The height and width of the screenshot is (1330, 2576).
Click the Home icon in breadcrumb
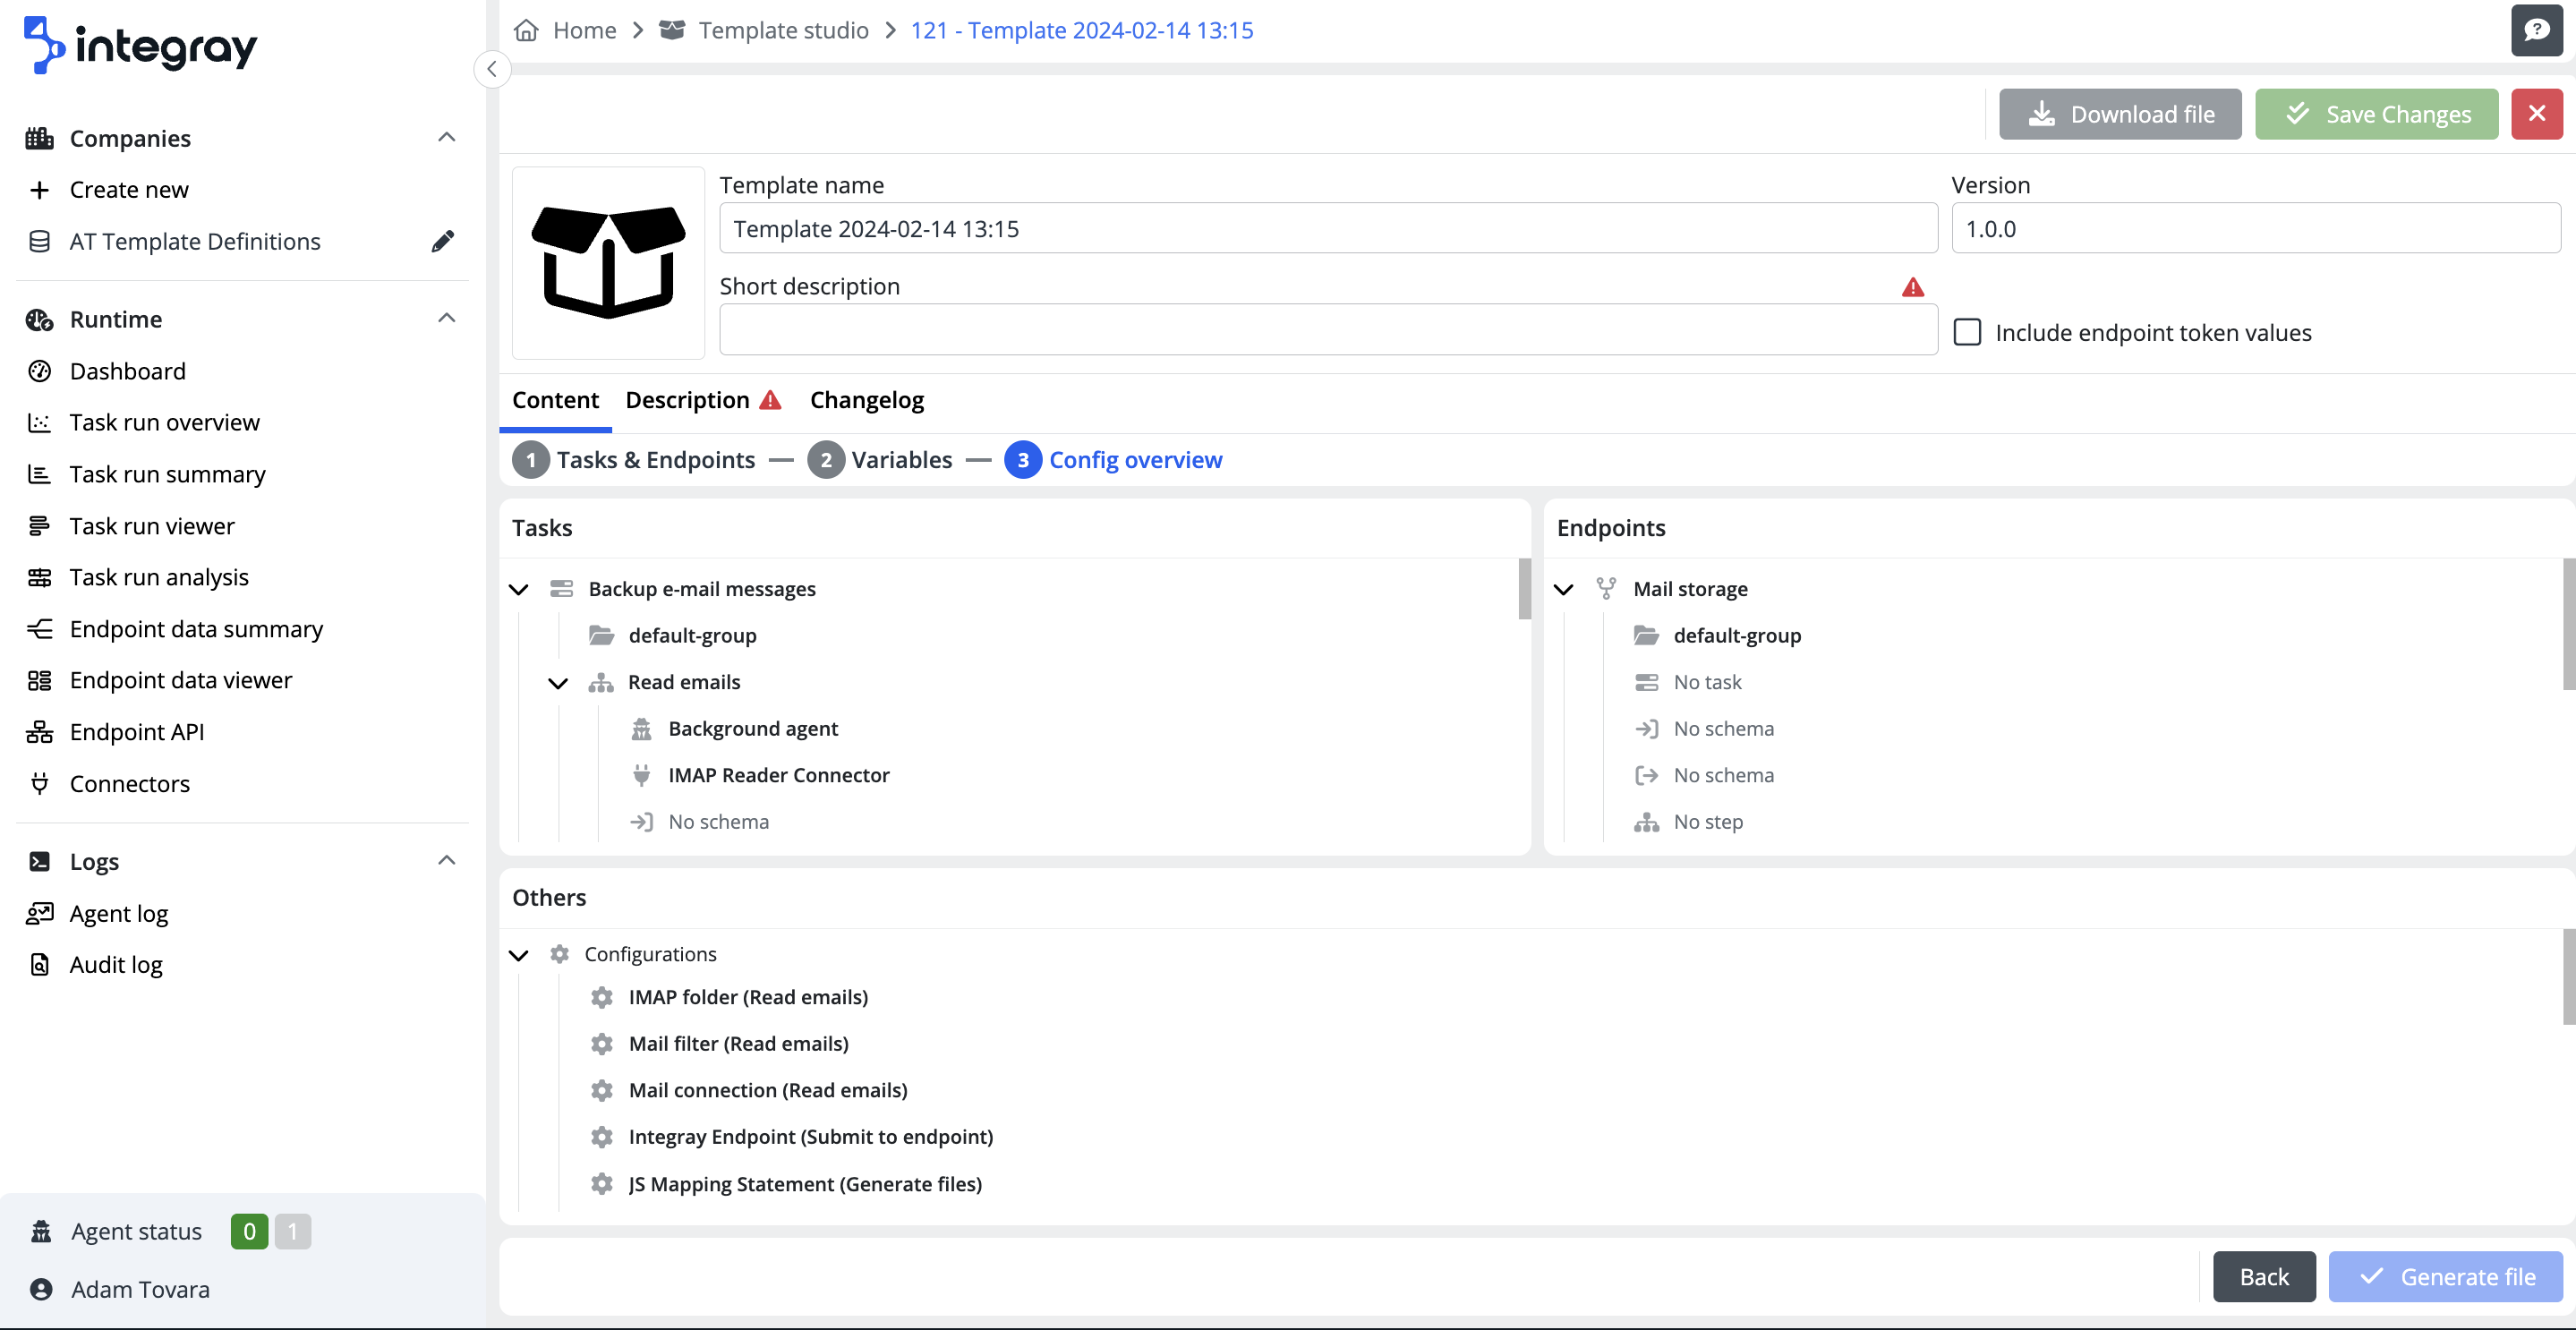(x=526, y=30)
